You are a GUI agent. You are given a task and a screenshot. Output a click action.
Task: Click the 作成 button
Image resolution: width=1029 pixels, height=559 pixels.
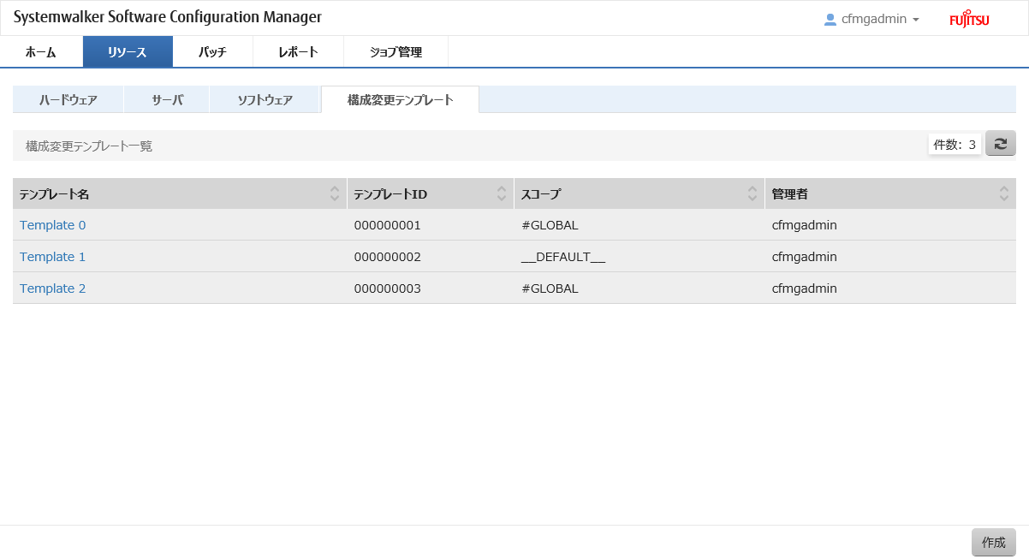coord(994,542)
